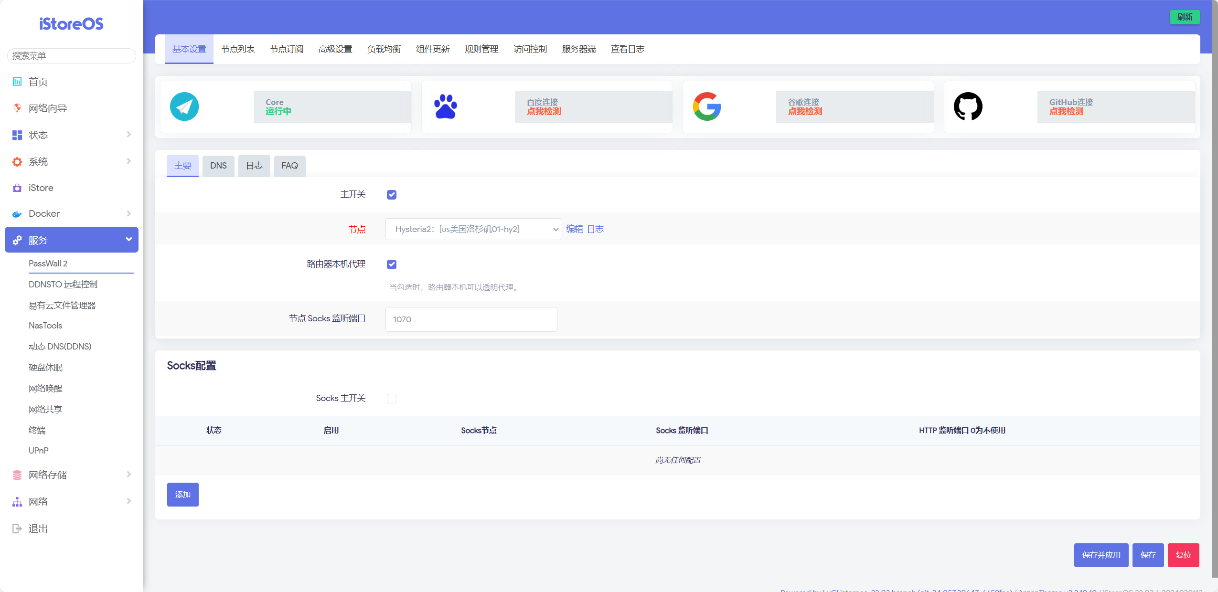Click the services gears icon beside 服务
The height and width of the screenshot is (592, 1218).
(x=17, y=240)
